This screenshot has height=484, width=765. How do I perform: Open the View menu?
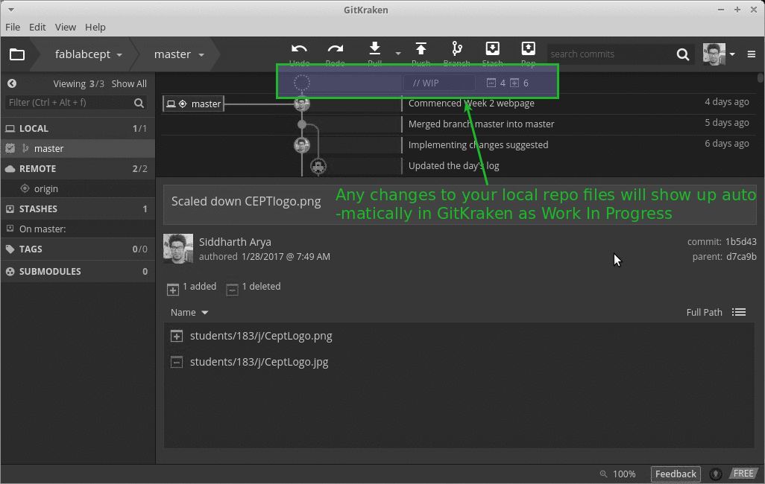coord(66,28)
